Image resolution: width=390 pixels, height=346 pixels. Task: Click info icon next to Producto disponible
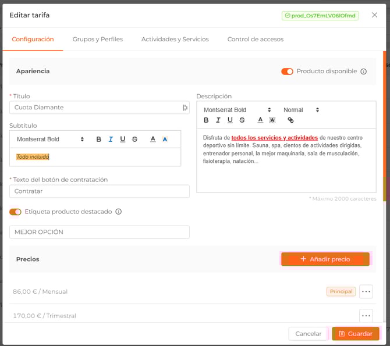(363, 72)
